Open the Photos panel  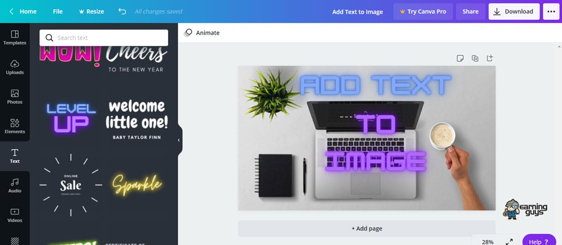[x=15, y=97]
